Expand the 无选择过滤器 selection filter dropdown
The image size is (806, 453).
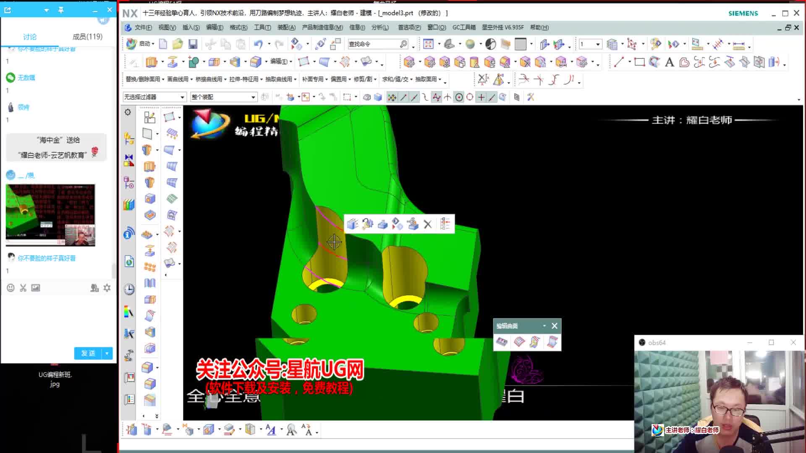(x=182, y=97)
